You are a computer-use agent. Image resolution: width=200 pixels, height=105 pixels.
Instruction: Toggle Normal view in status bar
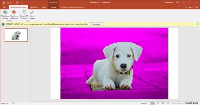[152, 103]
